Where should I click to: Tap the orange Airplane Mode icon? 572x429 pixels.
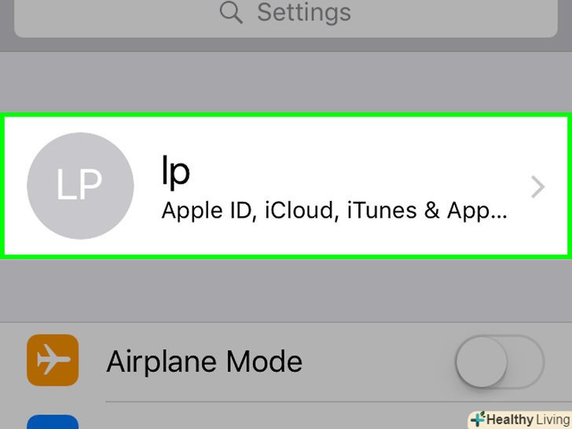point(53,360)
